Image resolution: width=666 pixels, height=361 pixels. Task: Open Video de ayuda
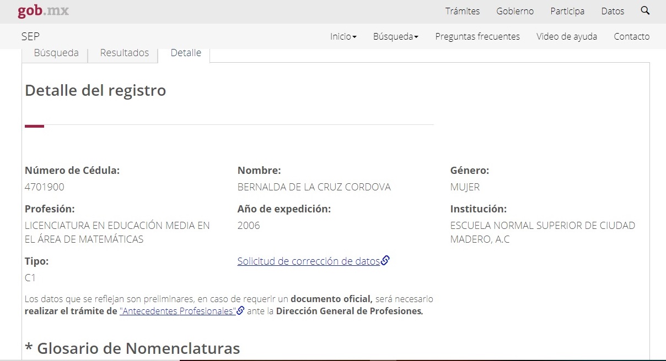tap(566, 36)
